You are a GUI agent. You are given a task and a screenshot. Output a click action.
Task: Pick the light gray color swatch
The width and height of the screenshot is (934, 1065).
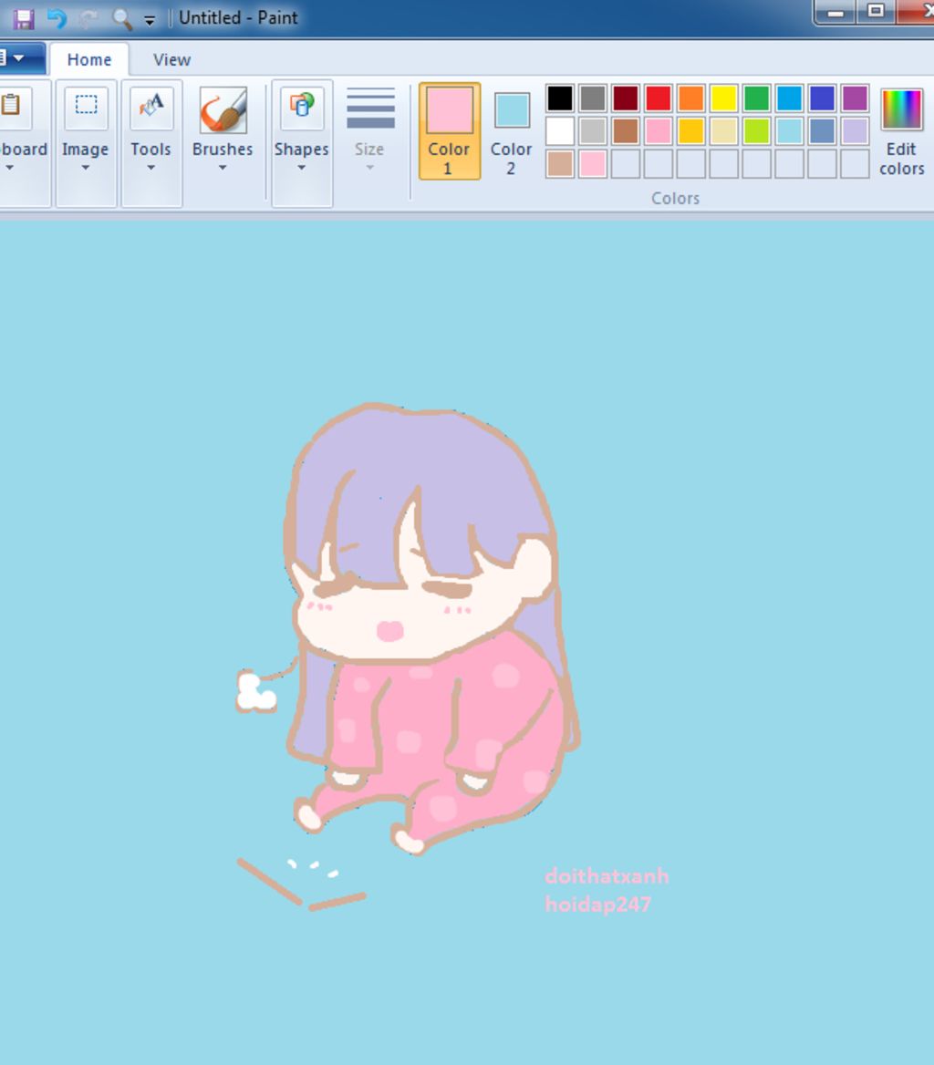tap(592, 131)
